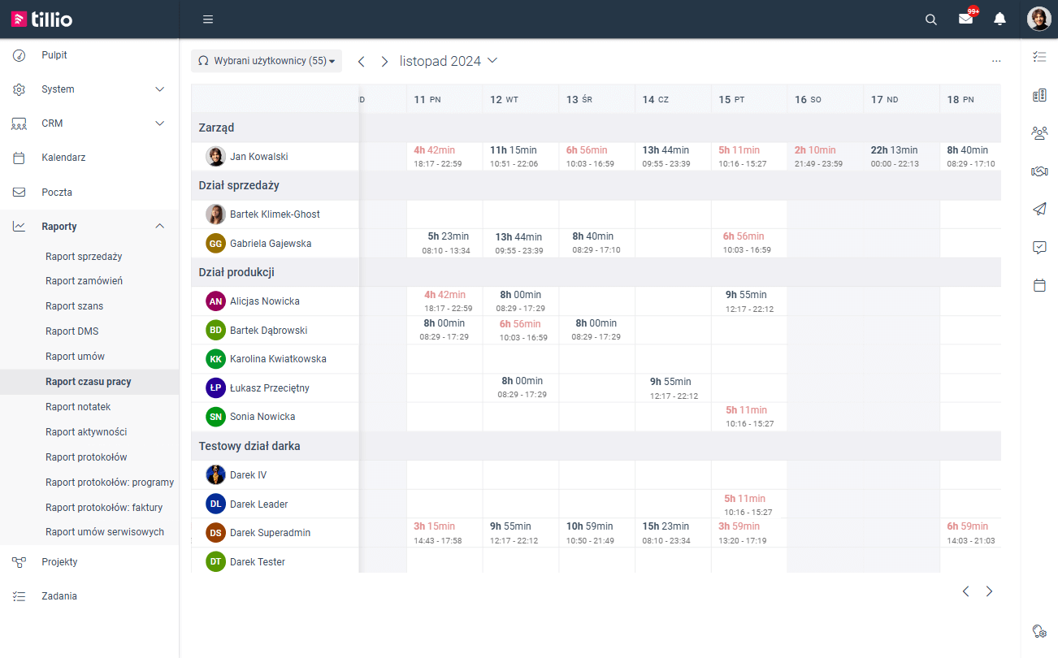1058x658 pixels.
Task: Open the buildings icon in right panel
Action: tap(1039, 95)
